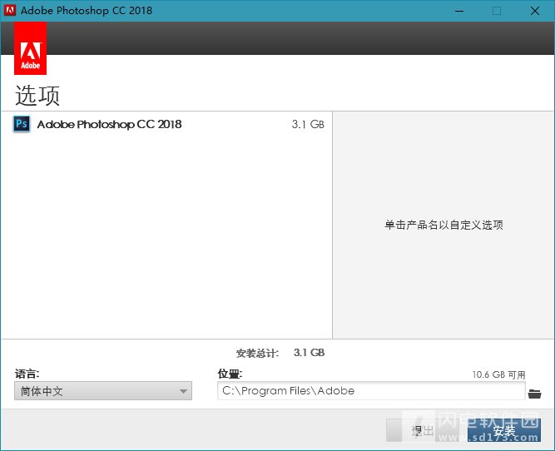Click the 语言 label

pyautogui.click(x=27, y=374)
